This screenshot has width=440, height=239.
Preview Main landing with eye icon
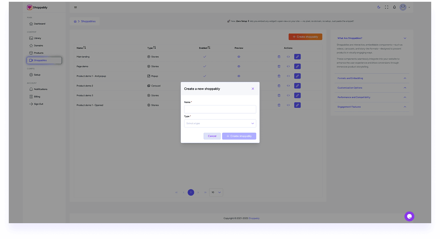pyautogui.click(x=239, y=57)
